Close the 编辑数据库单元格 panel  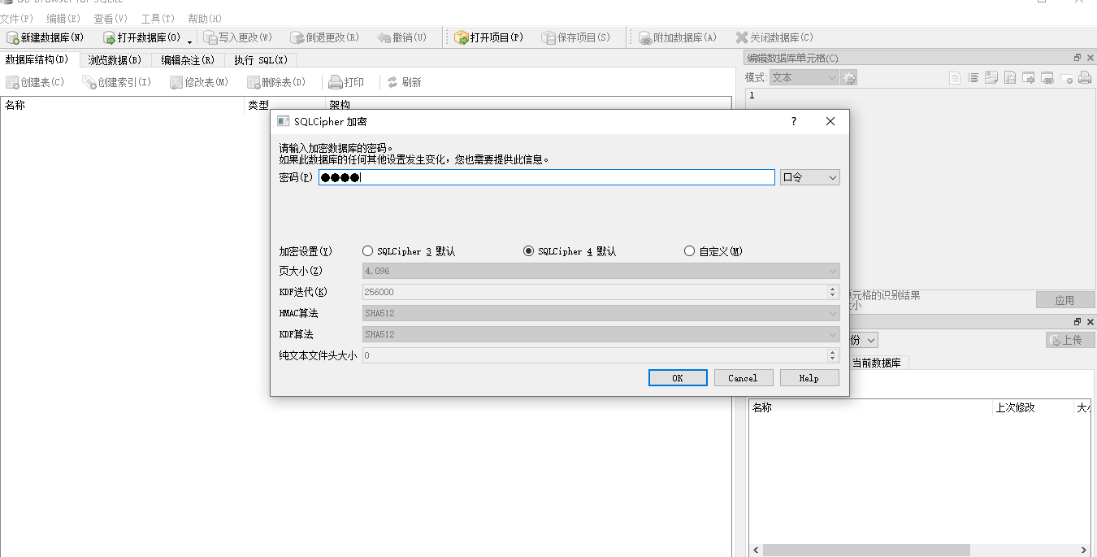[1090, 58]
